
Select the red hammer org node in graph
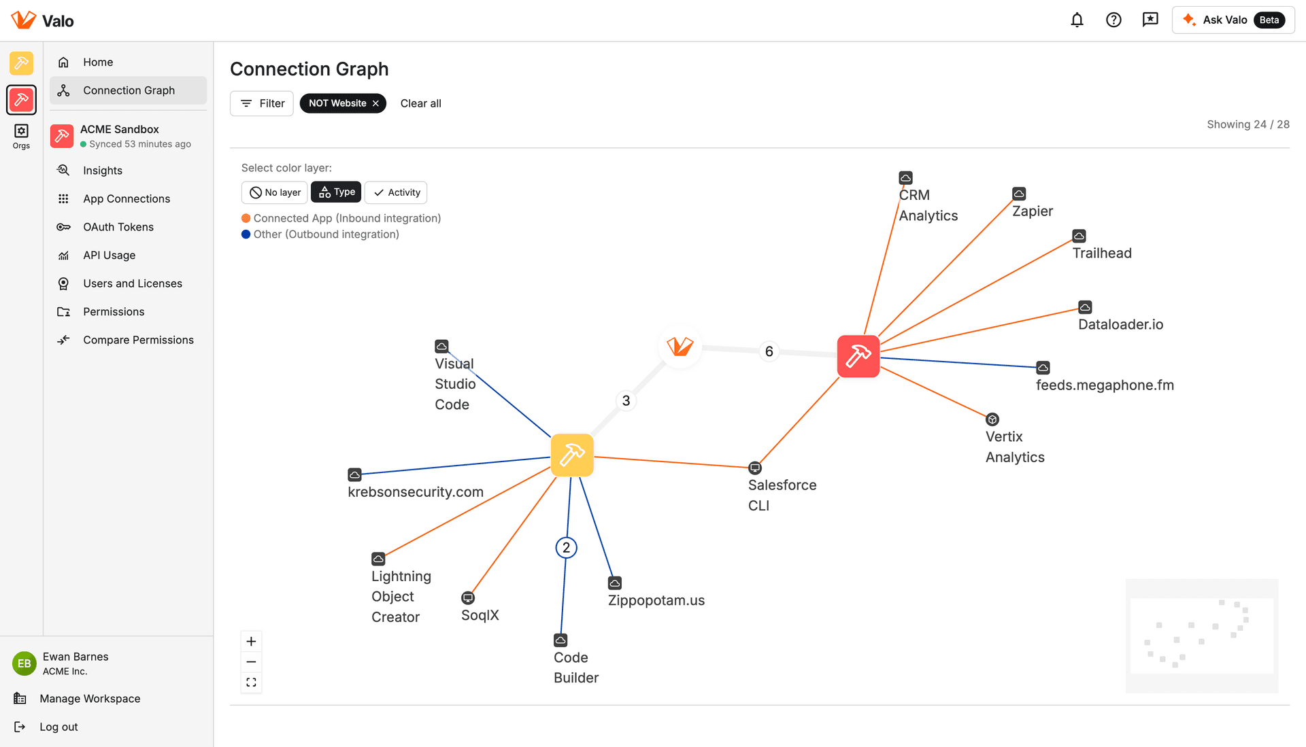coord(858,356)
